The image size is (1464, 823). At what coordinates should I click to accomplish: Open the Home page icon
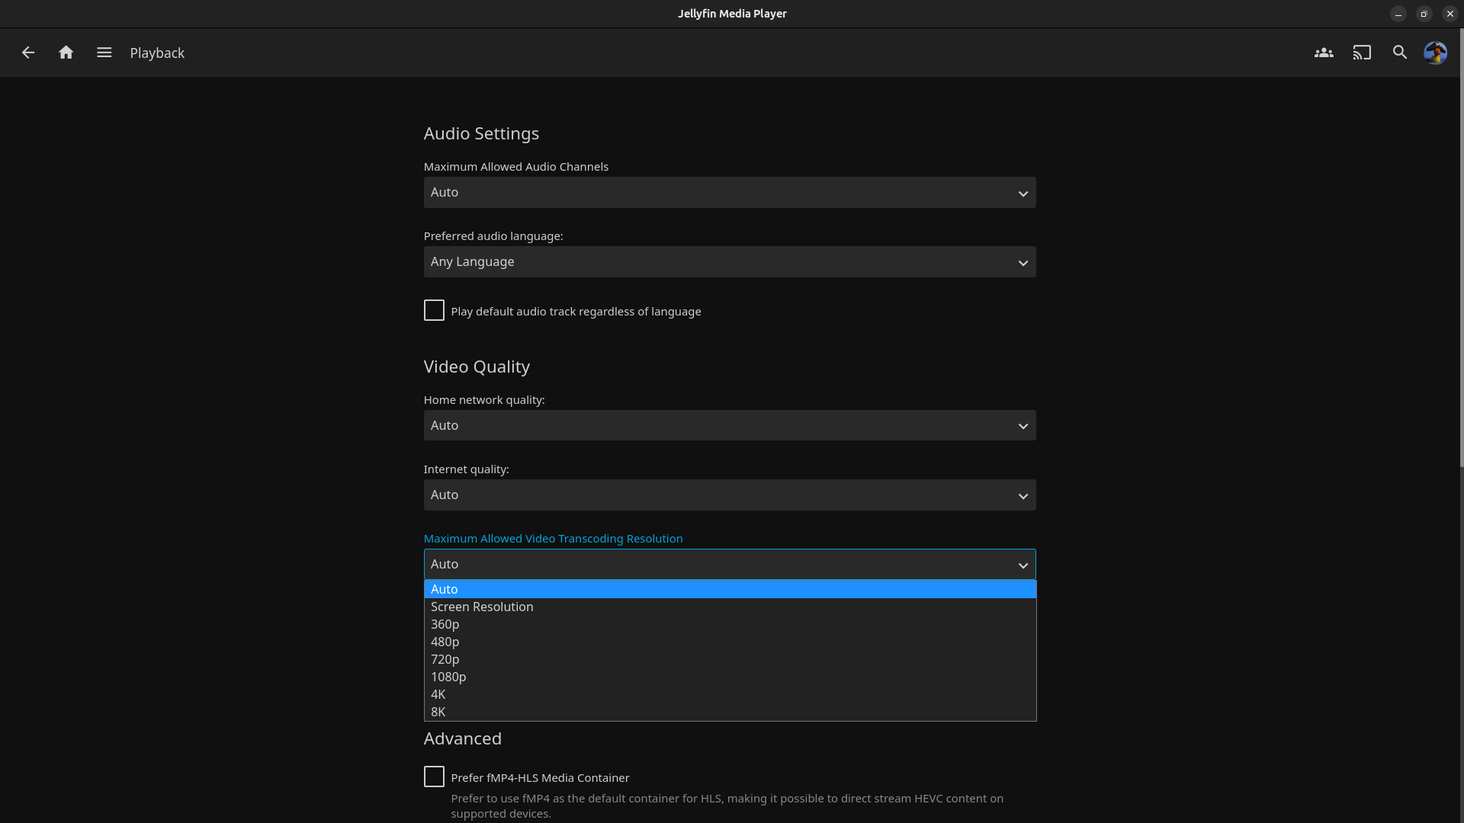point(66,53)
